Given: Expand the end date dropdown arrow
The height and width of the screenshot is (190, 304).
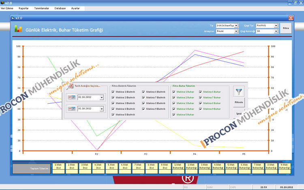Looking at the screenshot, I should pyautogui.click(x=102, y=109).
